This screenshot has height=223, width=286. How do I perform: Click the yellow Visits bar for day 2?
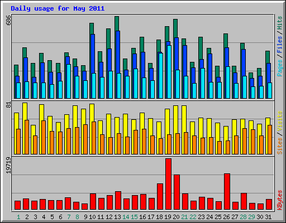[x=25, y=111]
